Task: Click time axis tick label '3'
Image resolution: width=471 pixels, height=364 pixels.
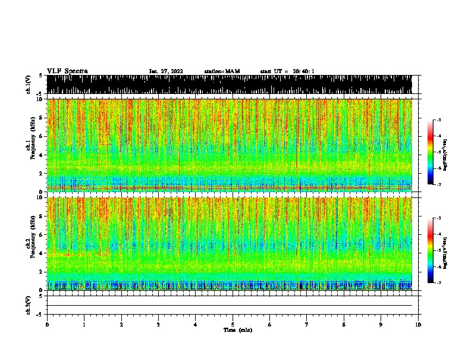Action: (158, 325)
